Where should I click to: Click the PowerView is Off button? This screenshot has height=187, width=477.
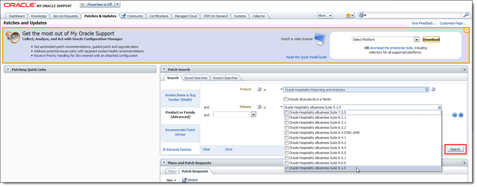pos(97,4)
